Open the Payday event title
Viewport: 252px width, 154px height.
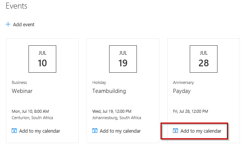click(x=182, y=91)
